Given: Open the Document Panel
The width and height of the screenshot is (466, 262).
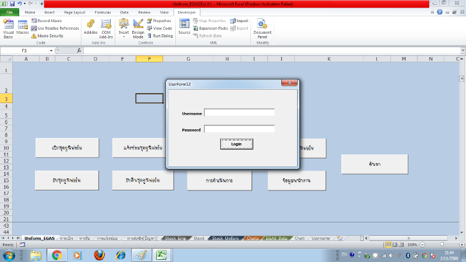Looking at the screenshot, I should point(262,27).
